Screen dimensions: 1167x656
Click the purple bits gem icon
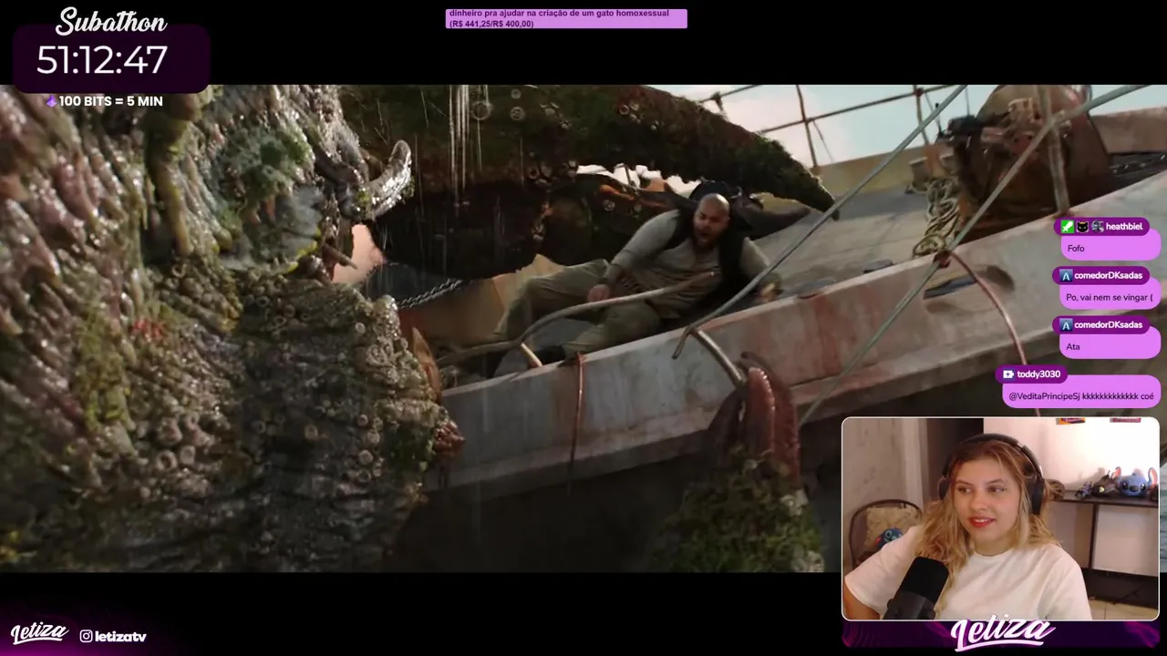coord(51,101)
